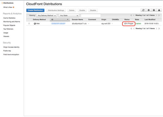163x117 pixels.
Task: Go to previous page in bottom pager
Action: point(134,28)
